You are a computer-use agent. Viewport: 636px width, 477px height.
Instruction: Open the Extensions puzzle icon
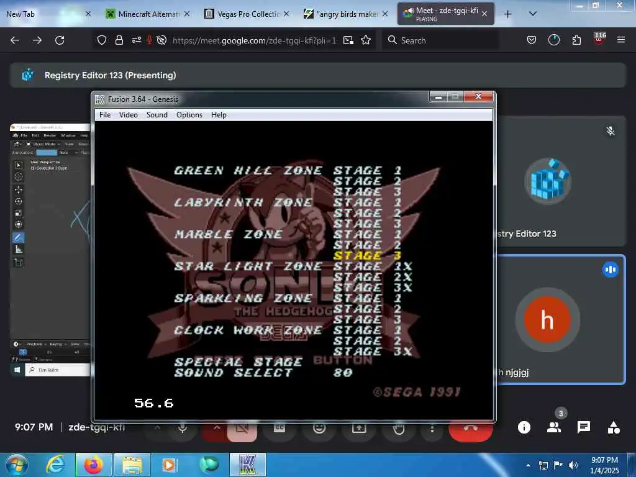coord(576,40)
